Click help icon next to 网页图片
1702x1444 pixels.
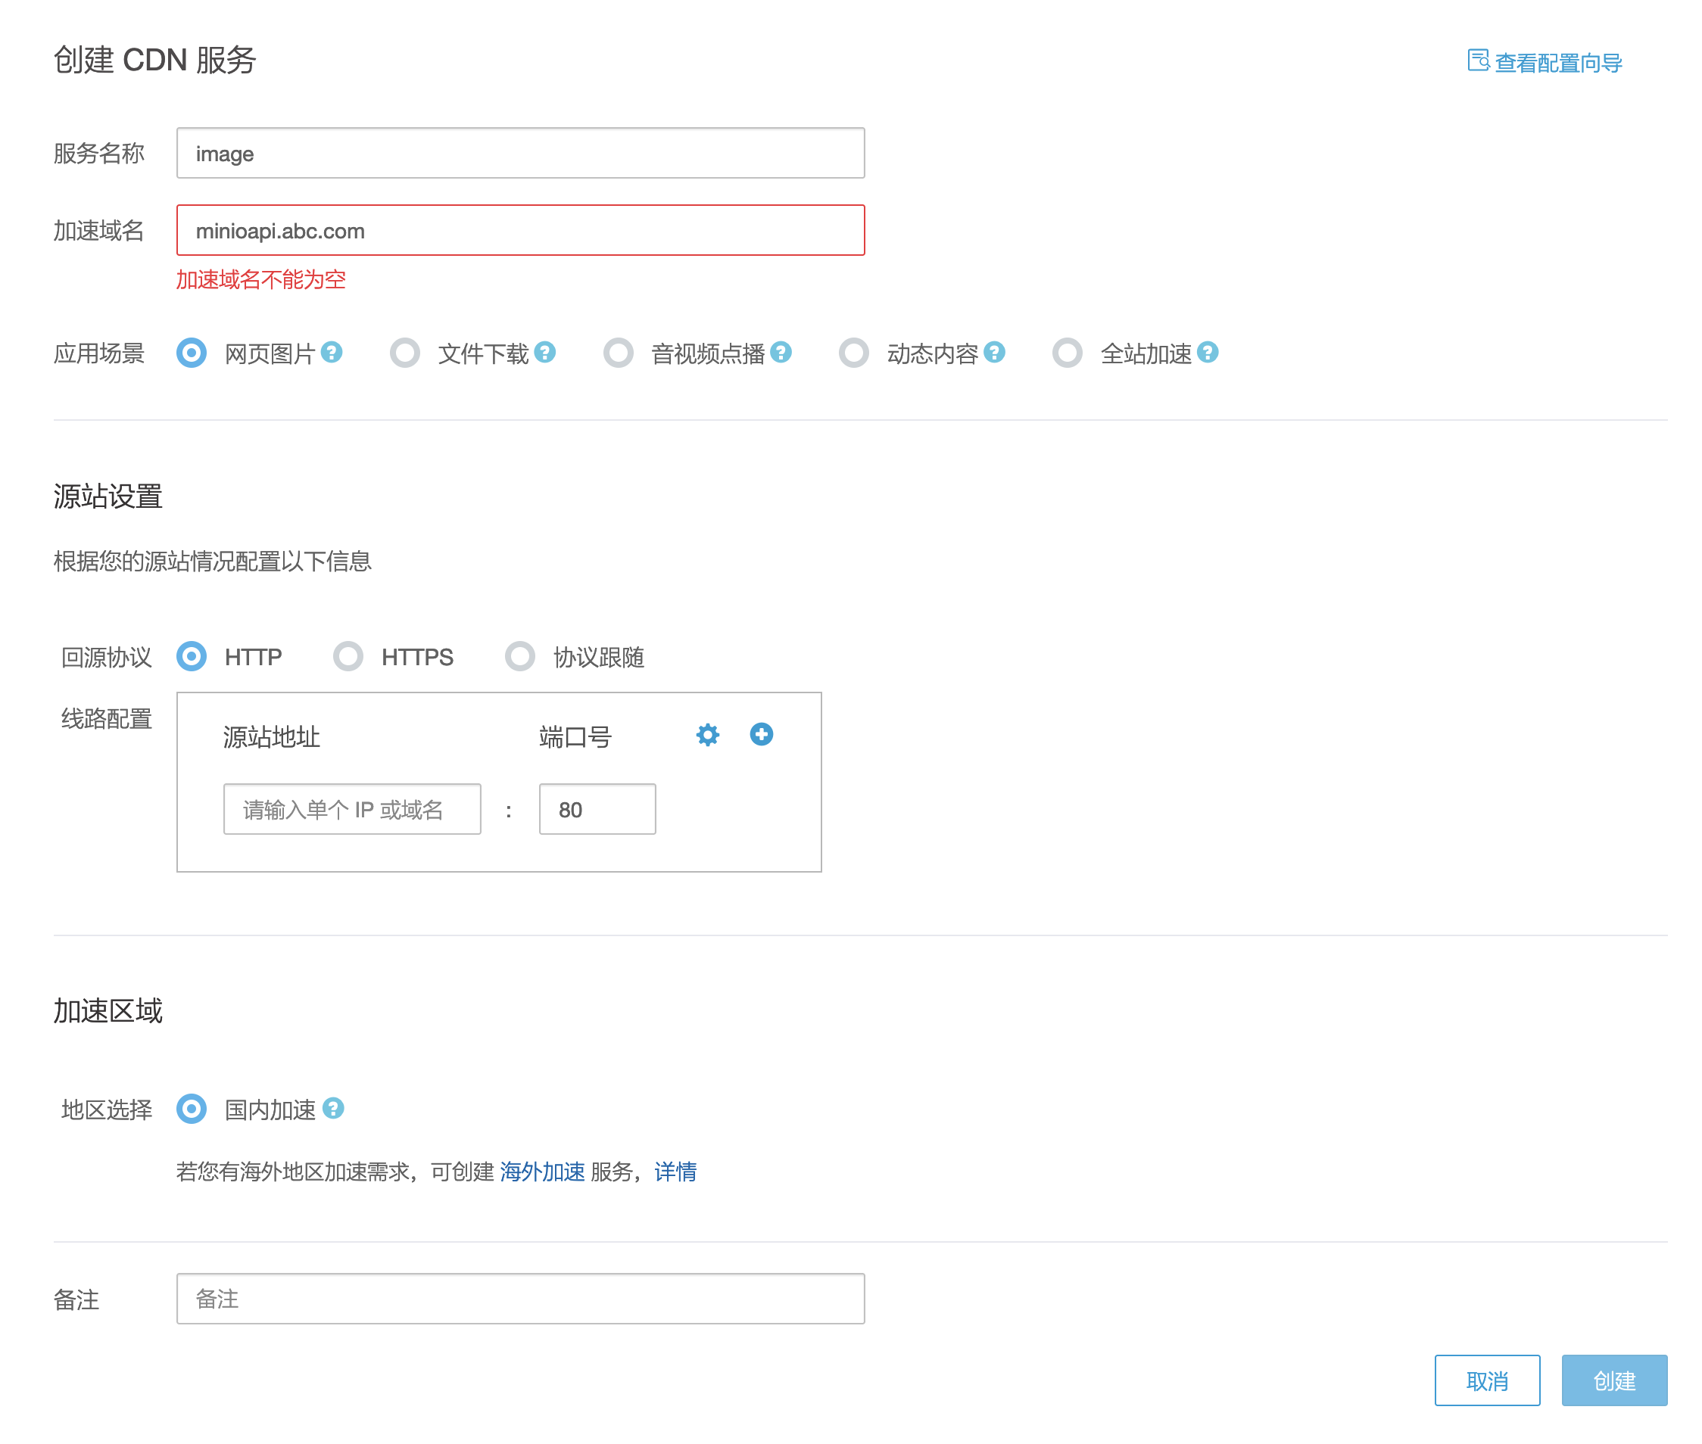[x=331, y=352]
